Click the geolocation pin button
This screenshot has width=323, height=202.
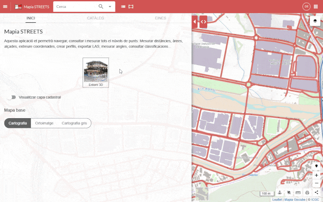(316, 166)
